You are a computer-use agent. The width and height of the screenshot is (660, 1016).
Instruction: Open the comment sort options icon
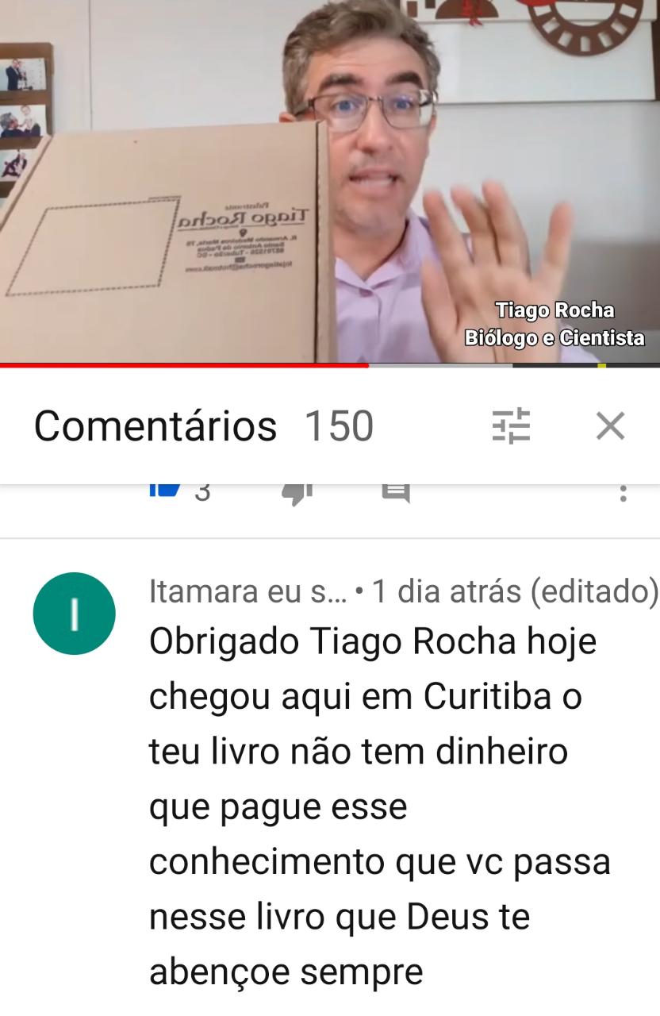[512, 426]
